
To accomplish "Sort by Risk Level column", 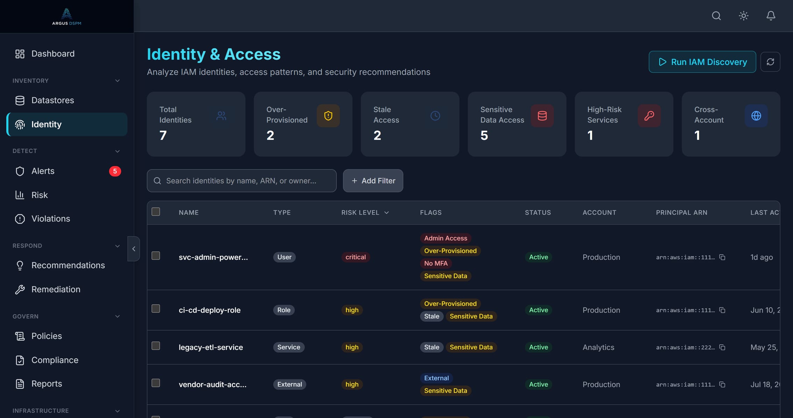I will [365, 213].
